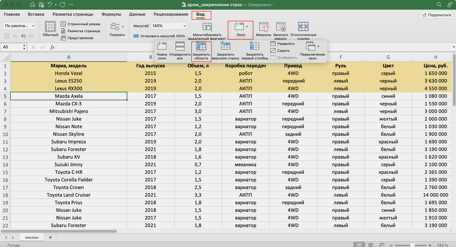This screenshot has height=247, width=456.
Task: Expand the По умолчанию dropdown
Action: tap(19, 26)
